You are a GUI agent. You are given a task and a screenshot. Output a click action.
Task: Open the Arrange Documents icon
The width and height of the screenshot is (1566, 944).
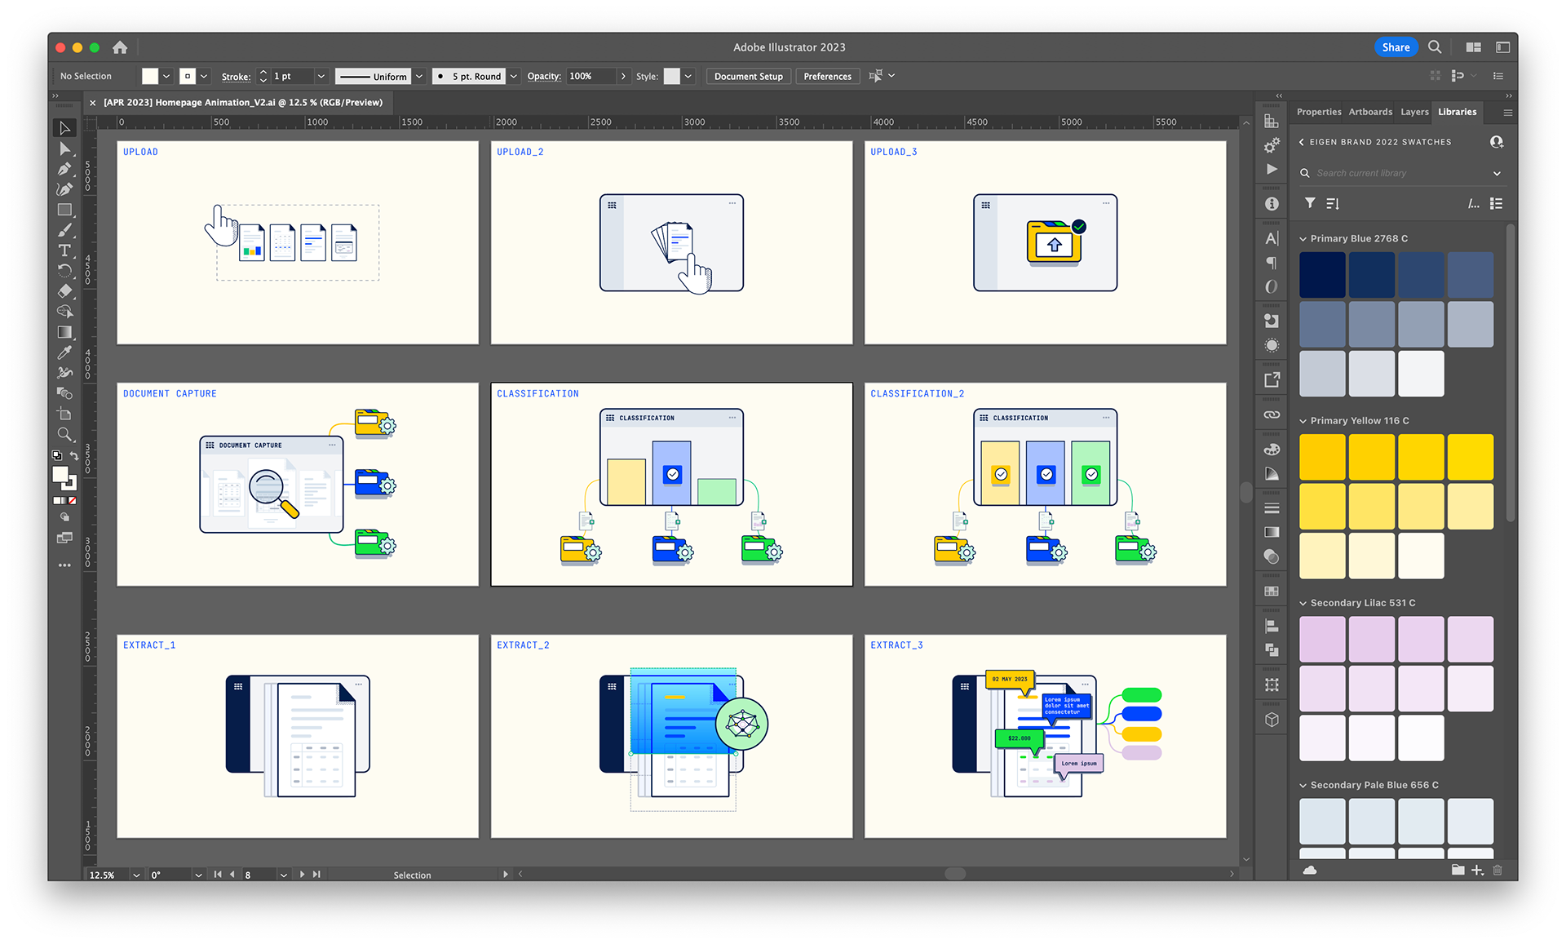tap(1473, 47)
